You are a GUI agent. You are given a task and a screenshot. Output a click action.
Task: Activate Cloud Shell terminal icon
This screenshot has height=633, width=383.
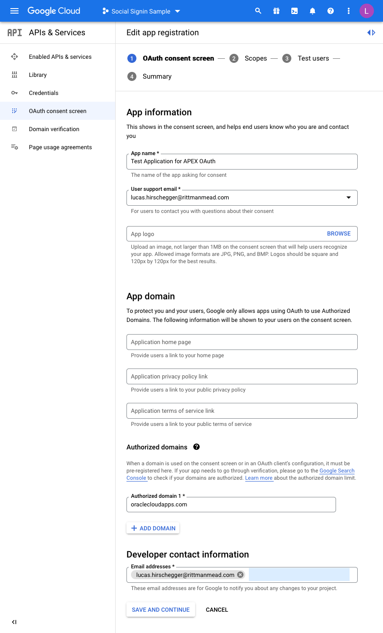tap(294, 11)
